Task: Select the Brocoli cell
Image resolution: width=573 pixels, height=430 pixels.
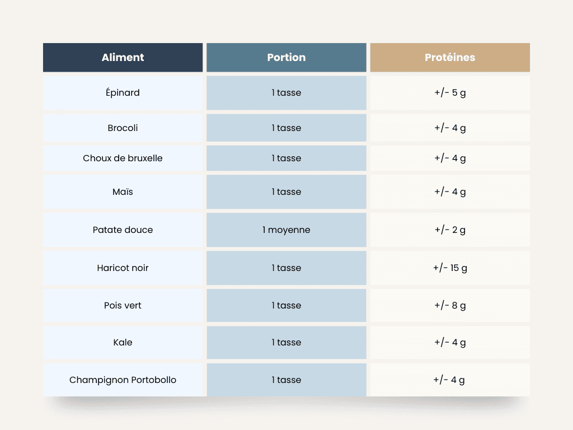Action: (123, 128)
